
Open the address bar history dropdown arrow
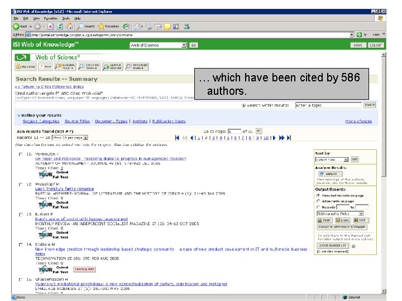point(352,35)
